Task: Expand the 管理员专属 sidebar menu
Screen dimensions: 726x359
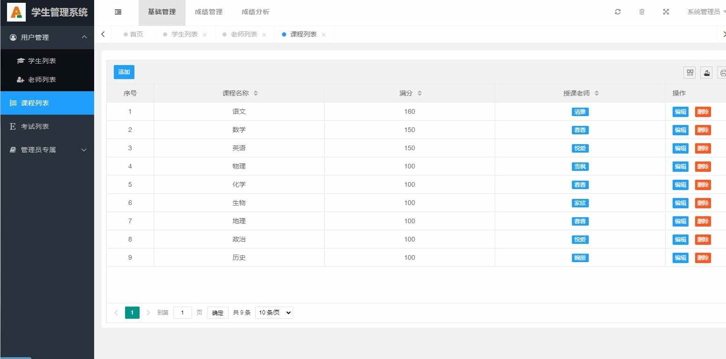Action: (84, 150)
